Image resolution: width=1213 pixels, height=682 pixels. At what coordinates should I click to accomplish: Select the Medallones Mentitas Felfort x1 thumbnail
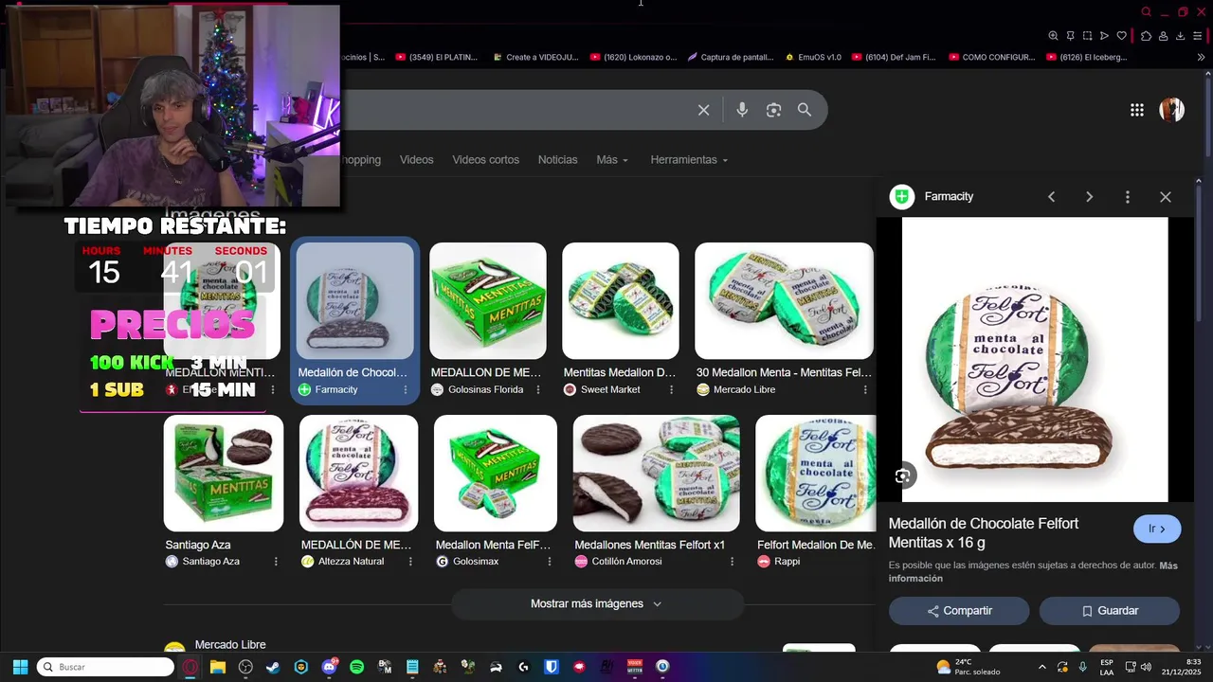(656, 473)
